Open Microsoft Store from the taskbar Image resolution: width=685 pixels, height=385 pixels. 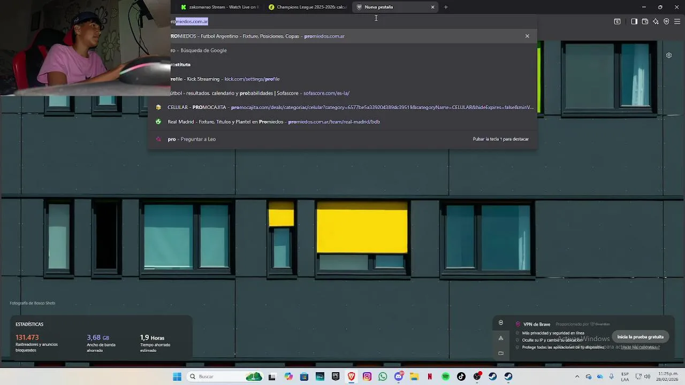pyautogui.click(x=304, y=376)
